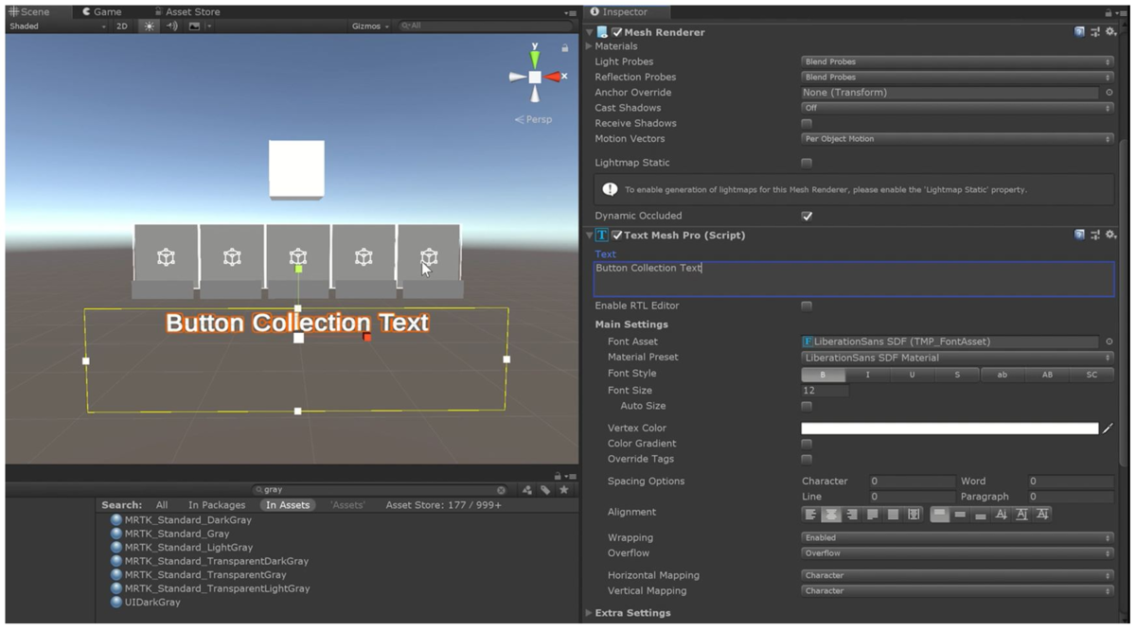Toggle lowercase ab font style
This screenshot has height=630, width=1136.
click(1003, 375)
